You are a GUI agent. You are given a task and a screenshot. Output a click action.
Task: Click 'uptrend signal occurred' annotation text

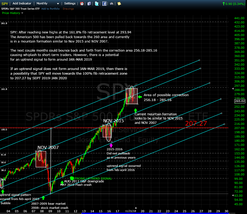(x=124, y=166)
